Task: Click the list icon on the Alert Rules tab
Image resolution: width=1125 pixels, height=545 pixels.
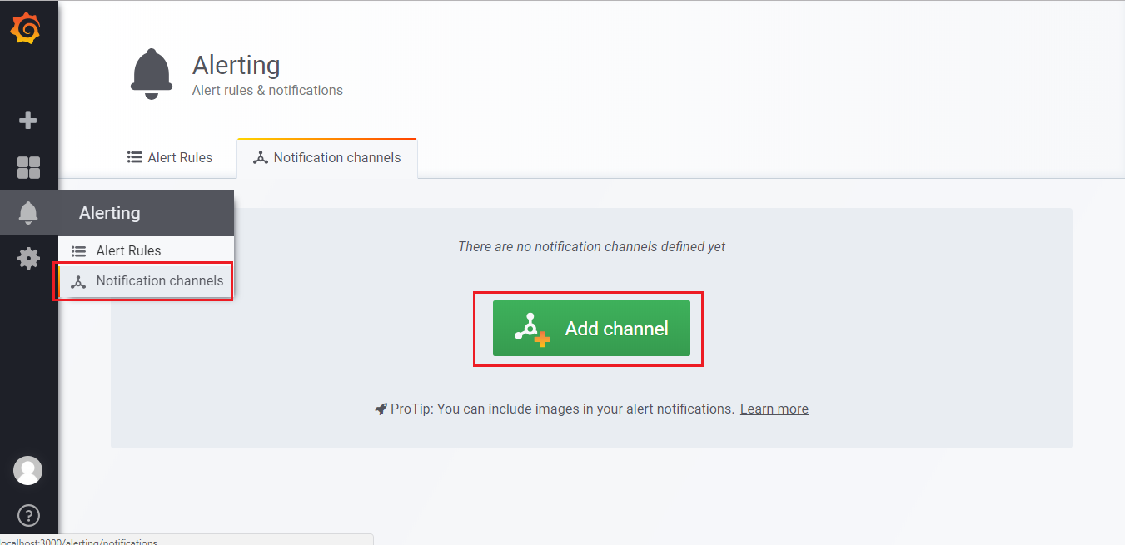Action: click(134, 157)
